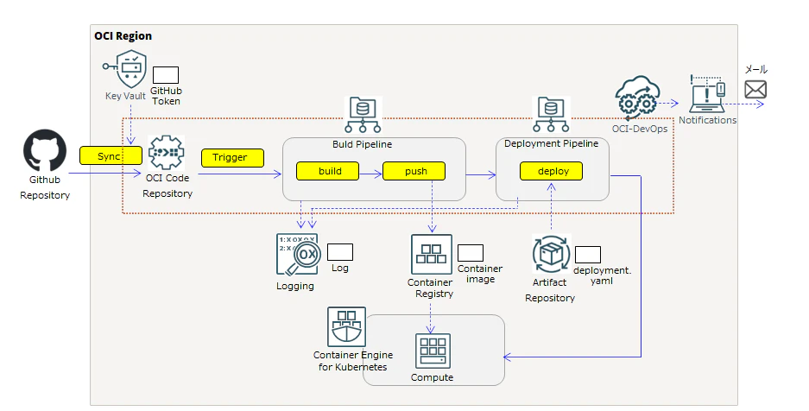This screenshot has width=809, height=411.
Task: Click the yellow Trigger label
Action: pos(232,158)
